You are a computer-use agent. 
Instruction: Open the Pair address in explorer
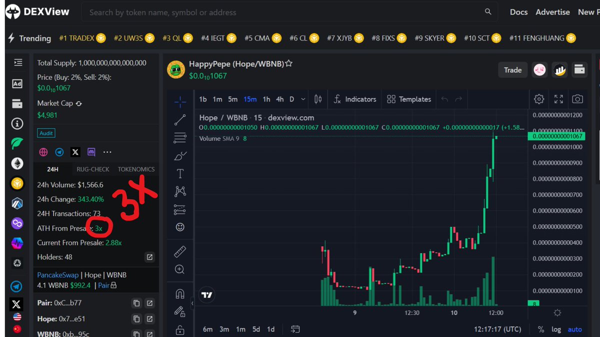click(149, 303)
